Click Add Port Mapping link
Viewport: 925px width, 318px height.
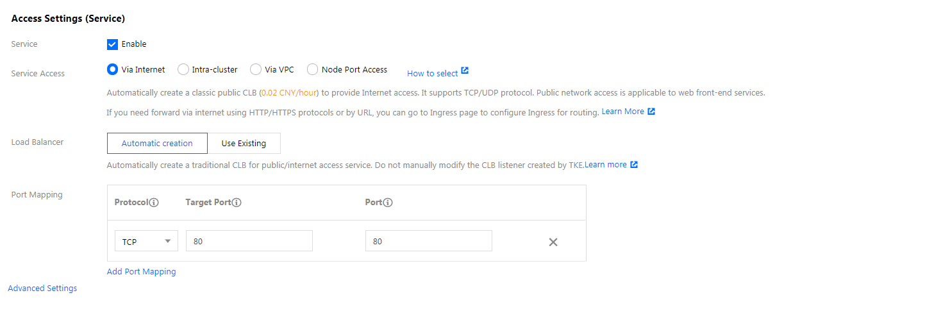click(141, 272)
